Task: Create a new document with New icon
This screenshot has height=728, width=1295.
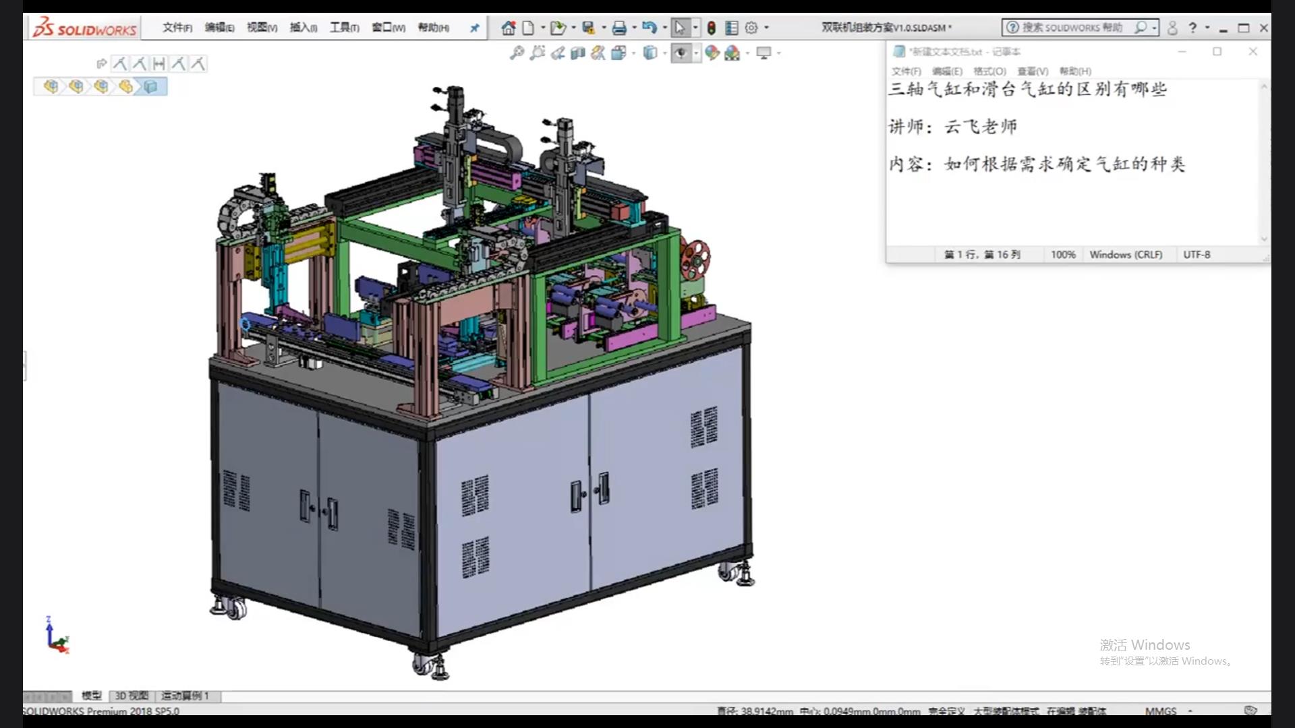Action: 529,28
